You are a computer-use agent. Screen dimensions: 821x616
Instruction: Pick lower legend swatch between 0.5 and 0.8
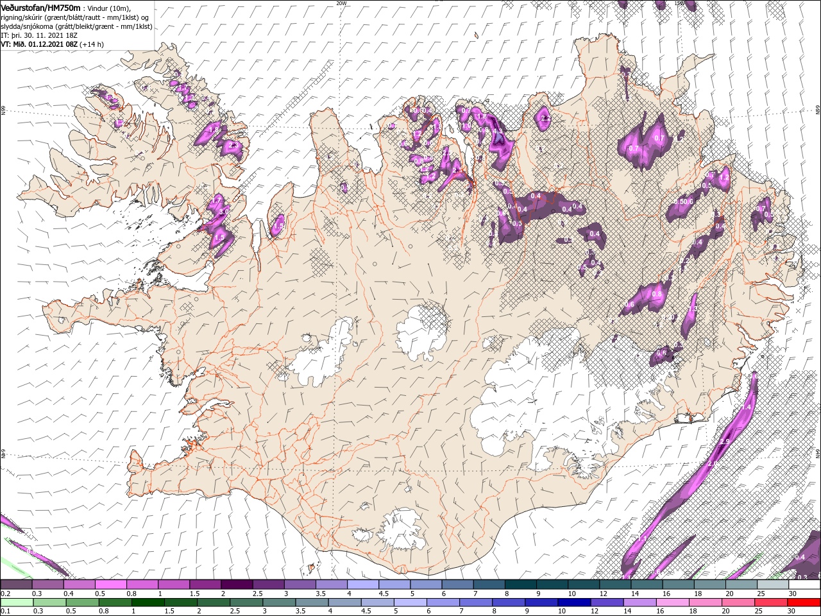pyautogui.click(x=83, y=603)
